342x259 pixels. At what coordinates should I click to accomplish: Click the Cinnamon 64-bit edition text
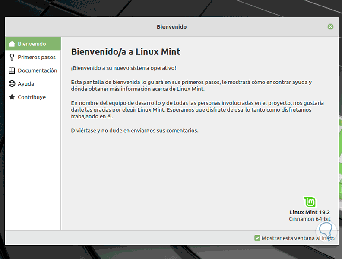pyautogui.click(x=310, y=219)
